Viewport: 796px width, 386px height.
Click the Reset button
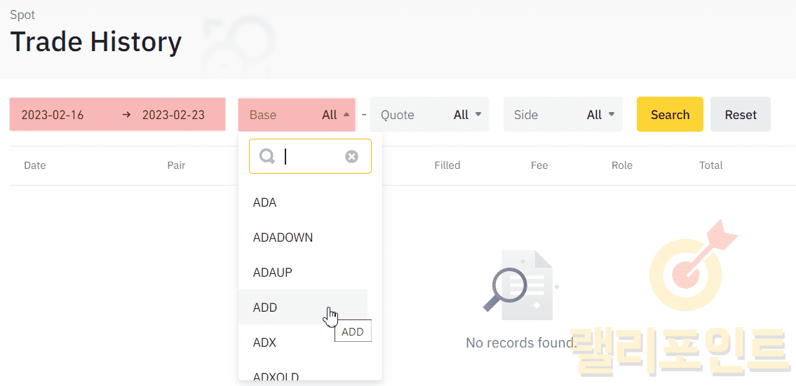pos(740,115)
